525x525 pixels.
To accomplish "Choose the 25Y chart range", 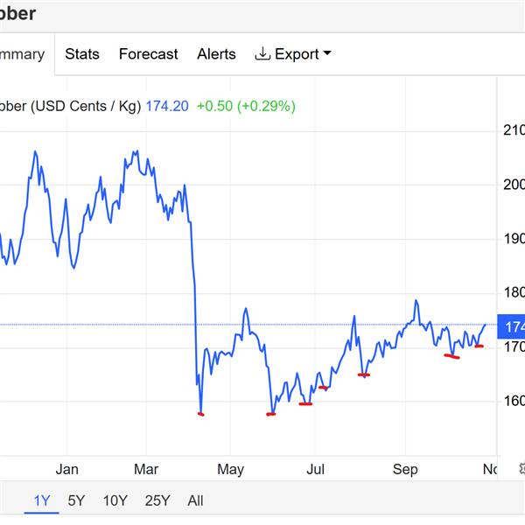I will click(157, 500).
